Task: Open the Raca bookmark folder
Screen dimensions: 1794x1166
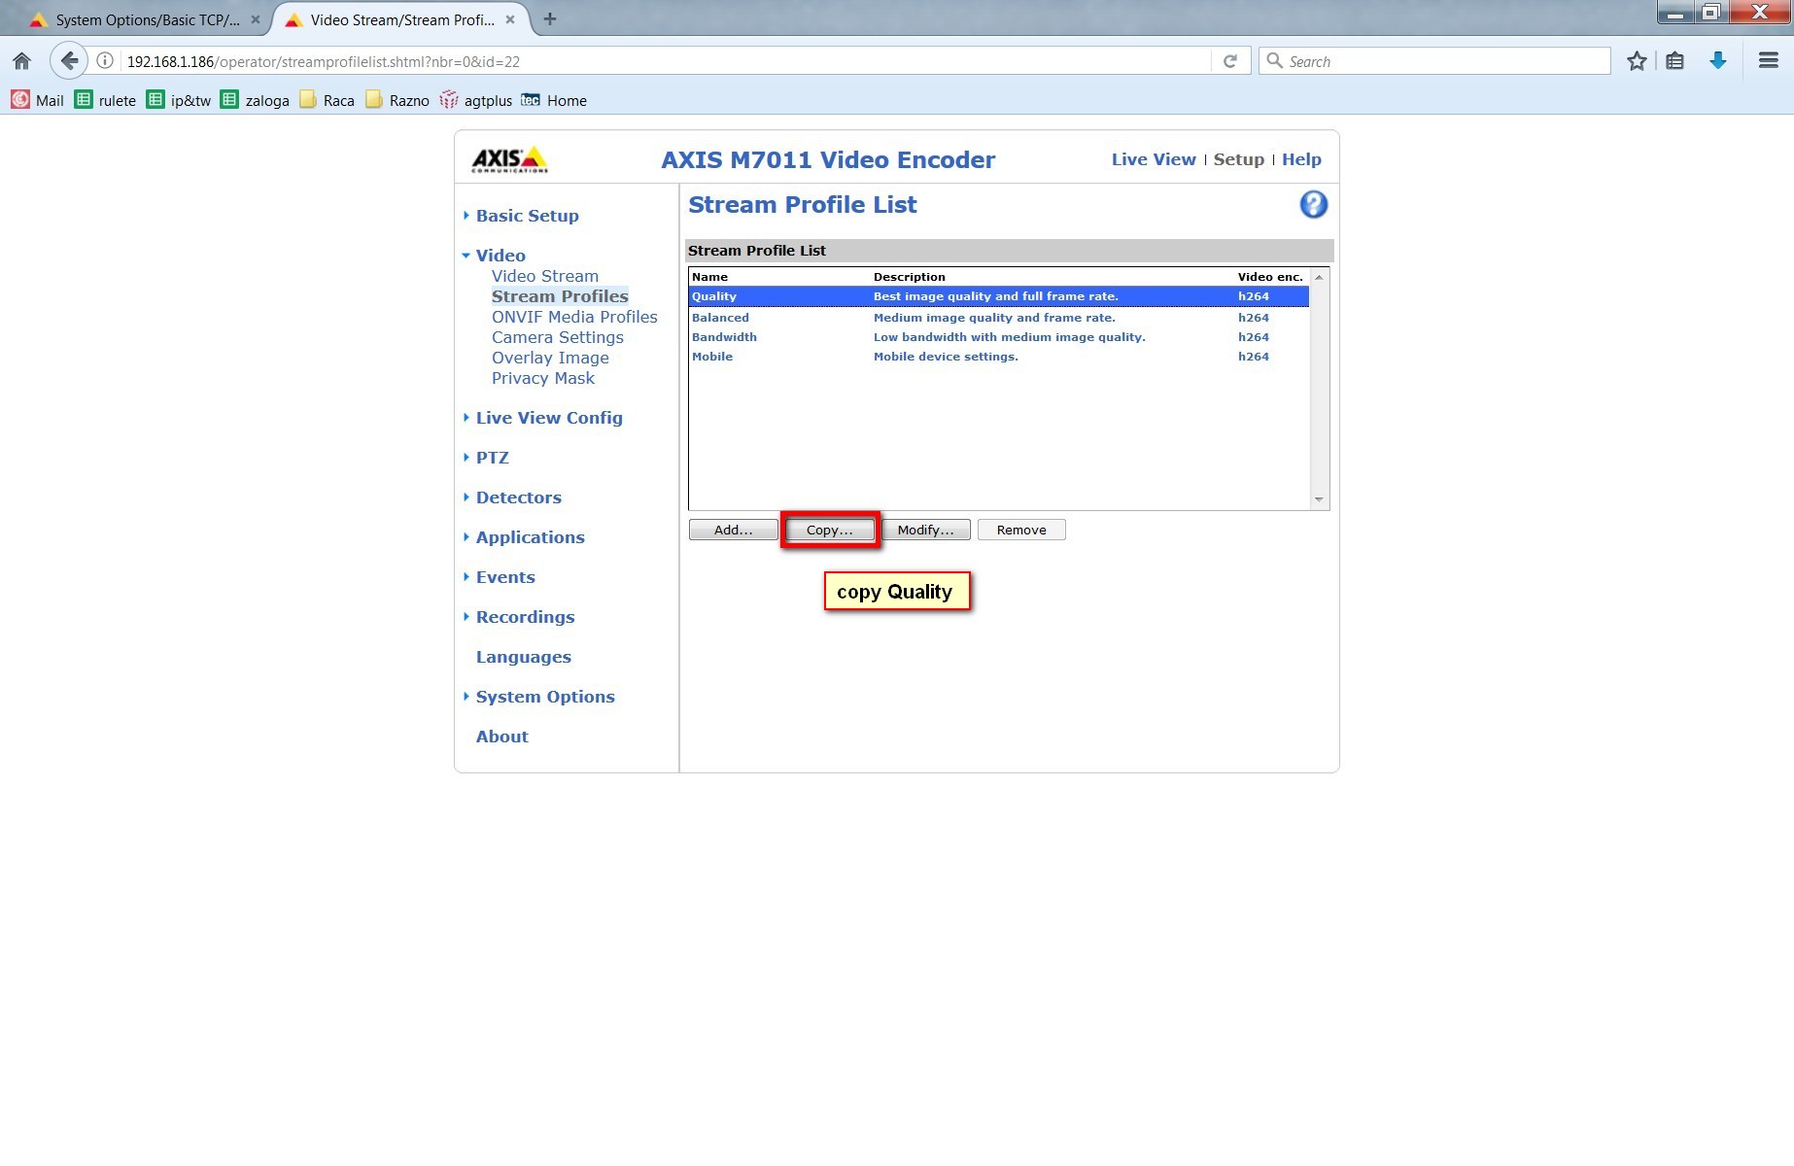Action: click(328, 100)
